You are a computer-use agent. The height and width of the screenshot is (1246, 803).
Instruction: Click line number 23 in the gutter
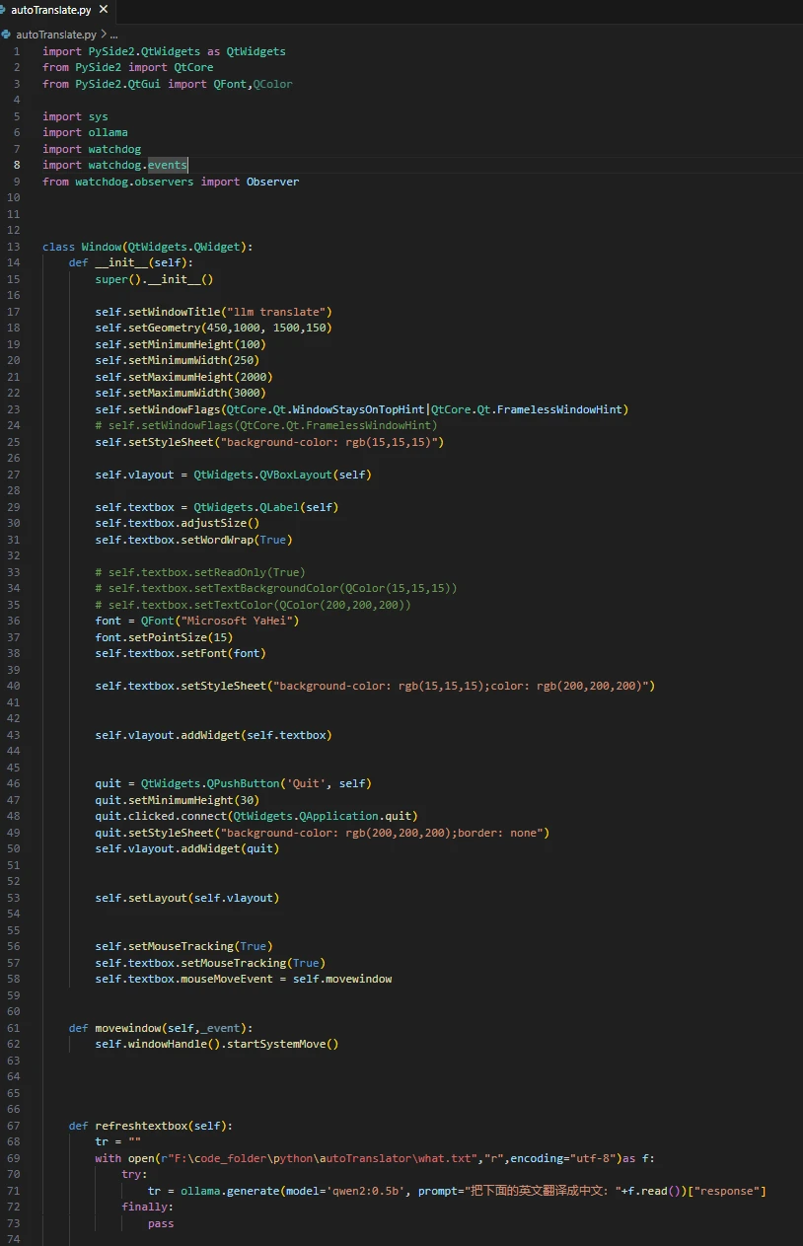(x=15, y=409)
